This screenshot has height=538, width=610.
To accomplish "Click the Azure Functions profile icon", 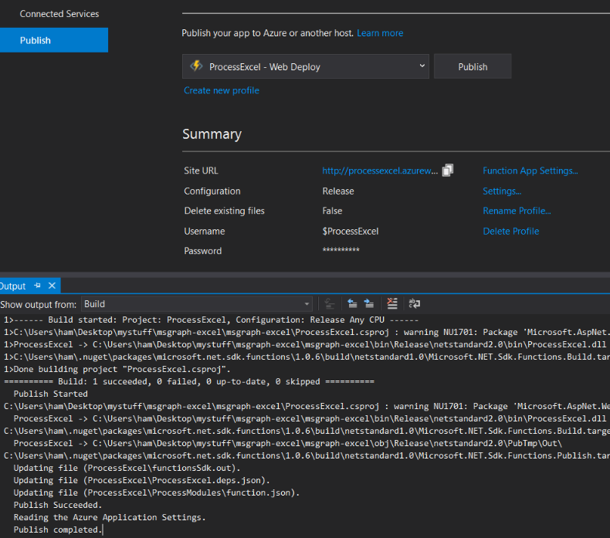I will coord(196,66).
